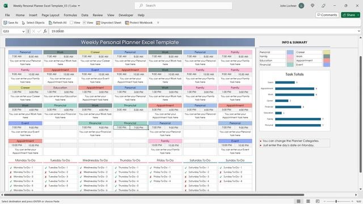Viewport: 363px width, 204px height.
Task: Click the formula bar enter checkmark icon
Action: (39, 31)
